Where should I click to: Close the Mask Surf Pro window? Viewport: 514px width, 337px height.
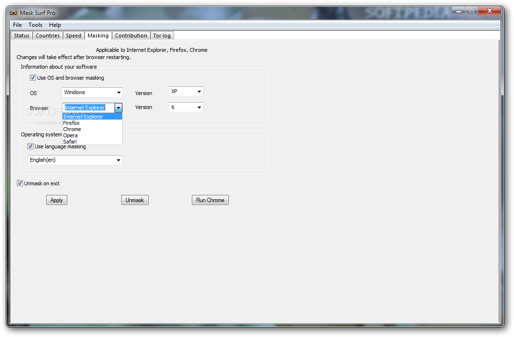(x=489, y=11)
